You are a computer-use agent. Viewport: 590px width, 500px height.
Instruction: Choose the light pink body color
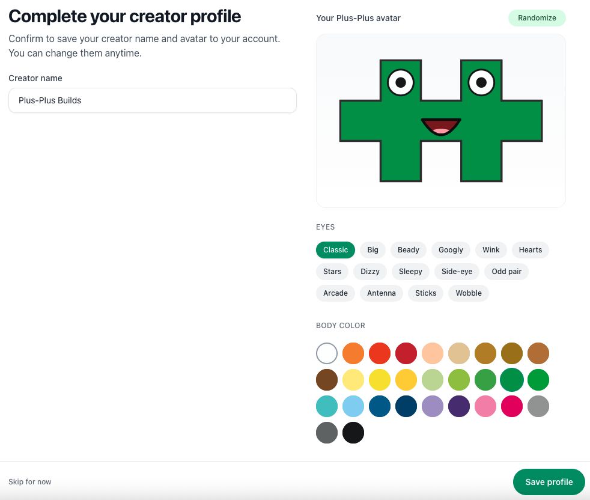[485, 406]
